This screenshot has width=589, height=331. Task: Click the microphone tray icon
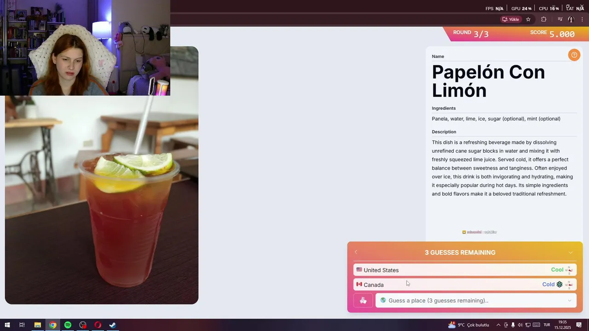coord(514,325)
